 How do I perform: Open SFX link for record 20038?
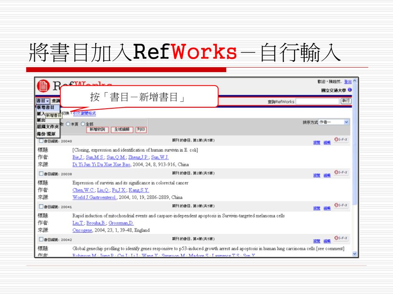341,172
